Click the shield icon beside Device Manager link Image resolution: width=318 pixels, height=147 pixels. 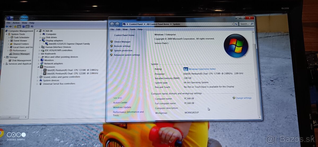pos(112,42)
